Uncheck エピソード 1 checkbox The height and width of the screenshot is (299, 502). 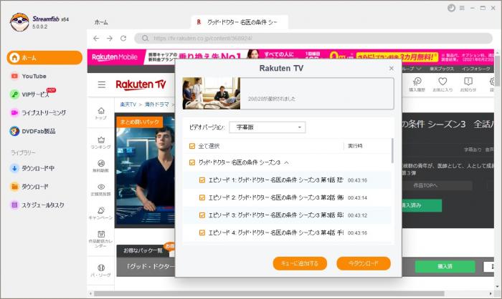(x=202, y=180)
